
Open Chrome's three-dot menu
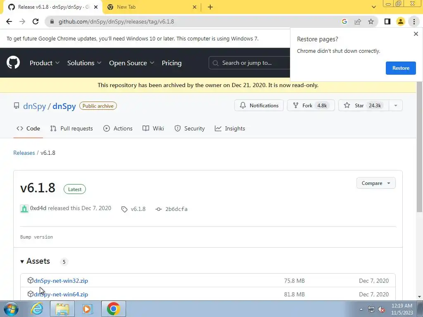coord(414,21)
